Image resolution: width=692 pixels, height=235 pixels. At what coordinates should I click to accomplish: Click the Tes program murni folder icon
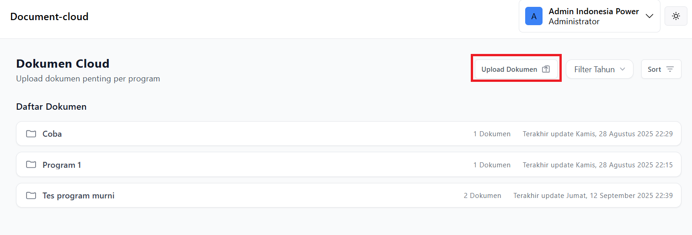pos(31,196)
